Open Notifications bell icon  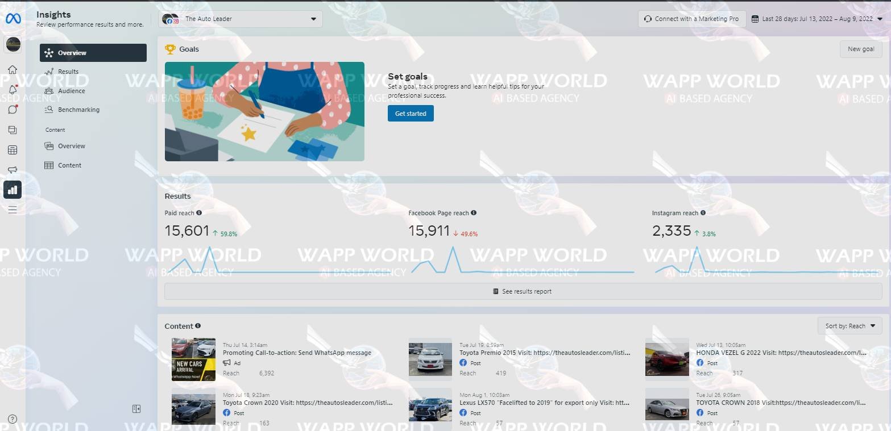coord(13,90)
